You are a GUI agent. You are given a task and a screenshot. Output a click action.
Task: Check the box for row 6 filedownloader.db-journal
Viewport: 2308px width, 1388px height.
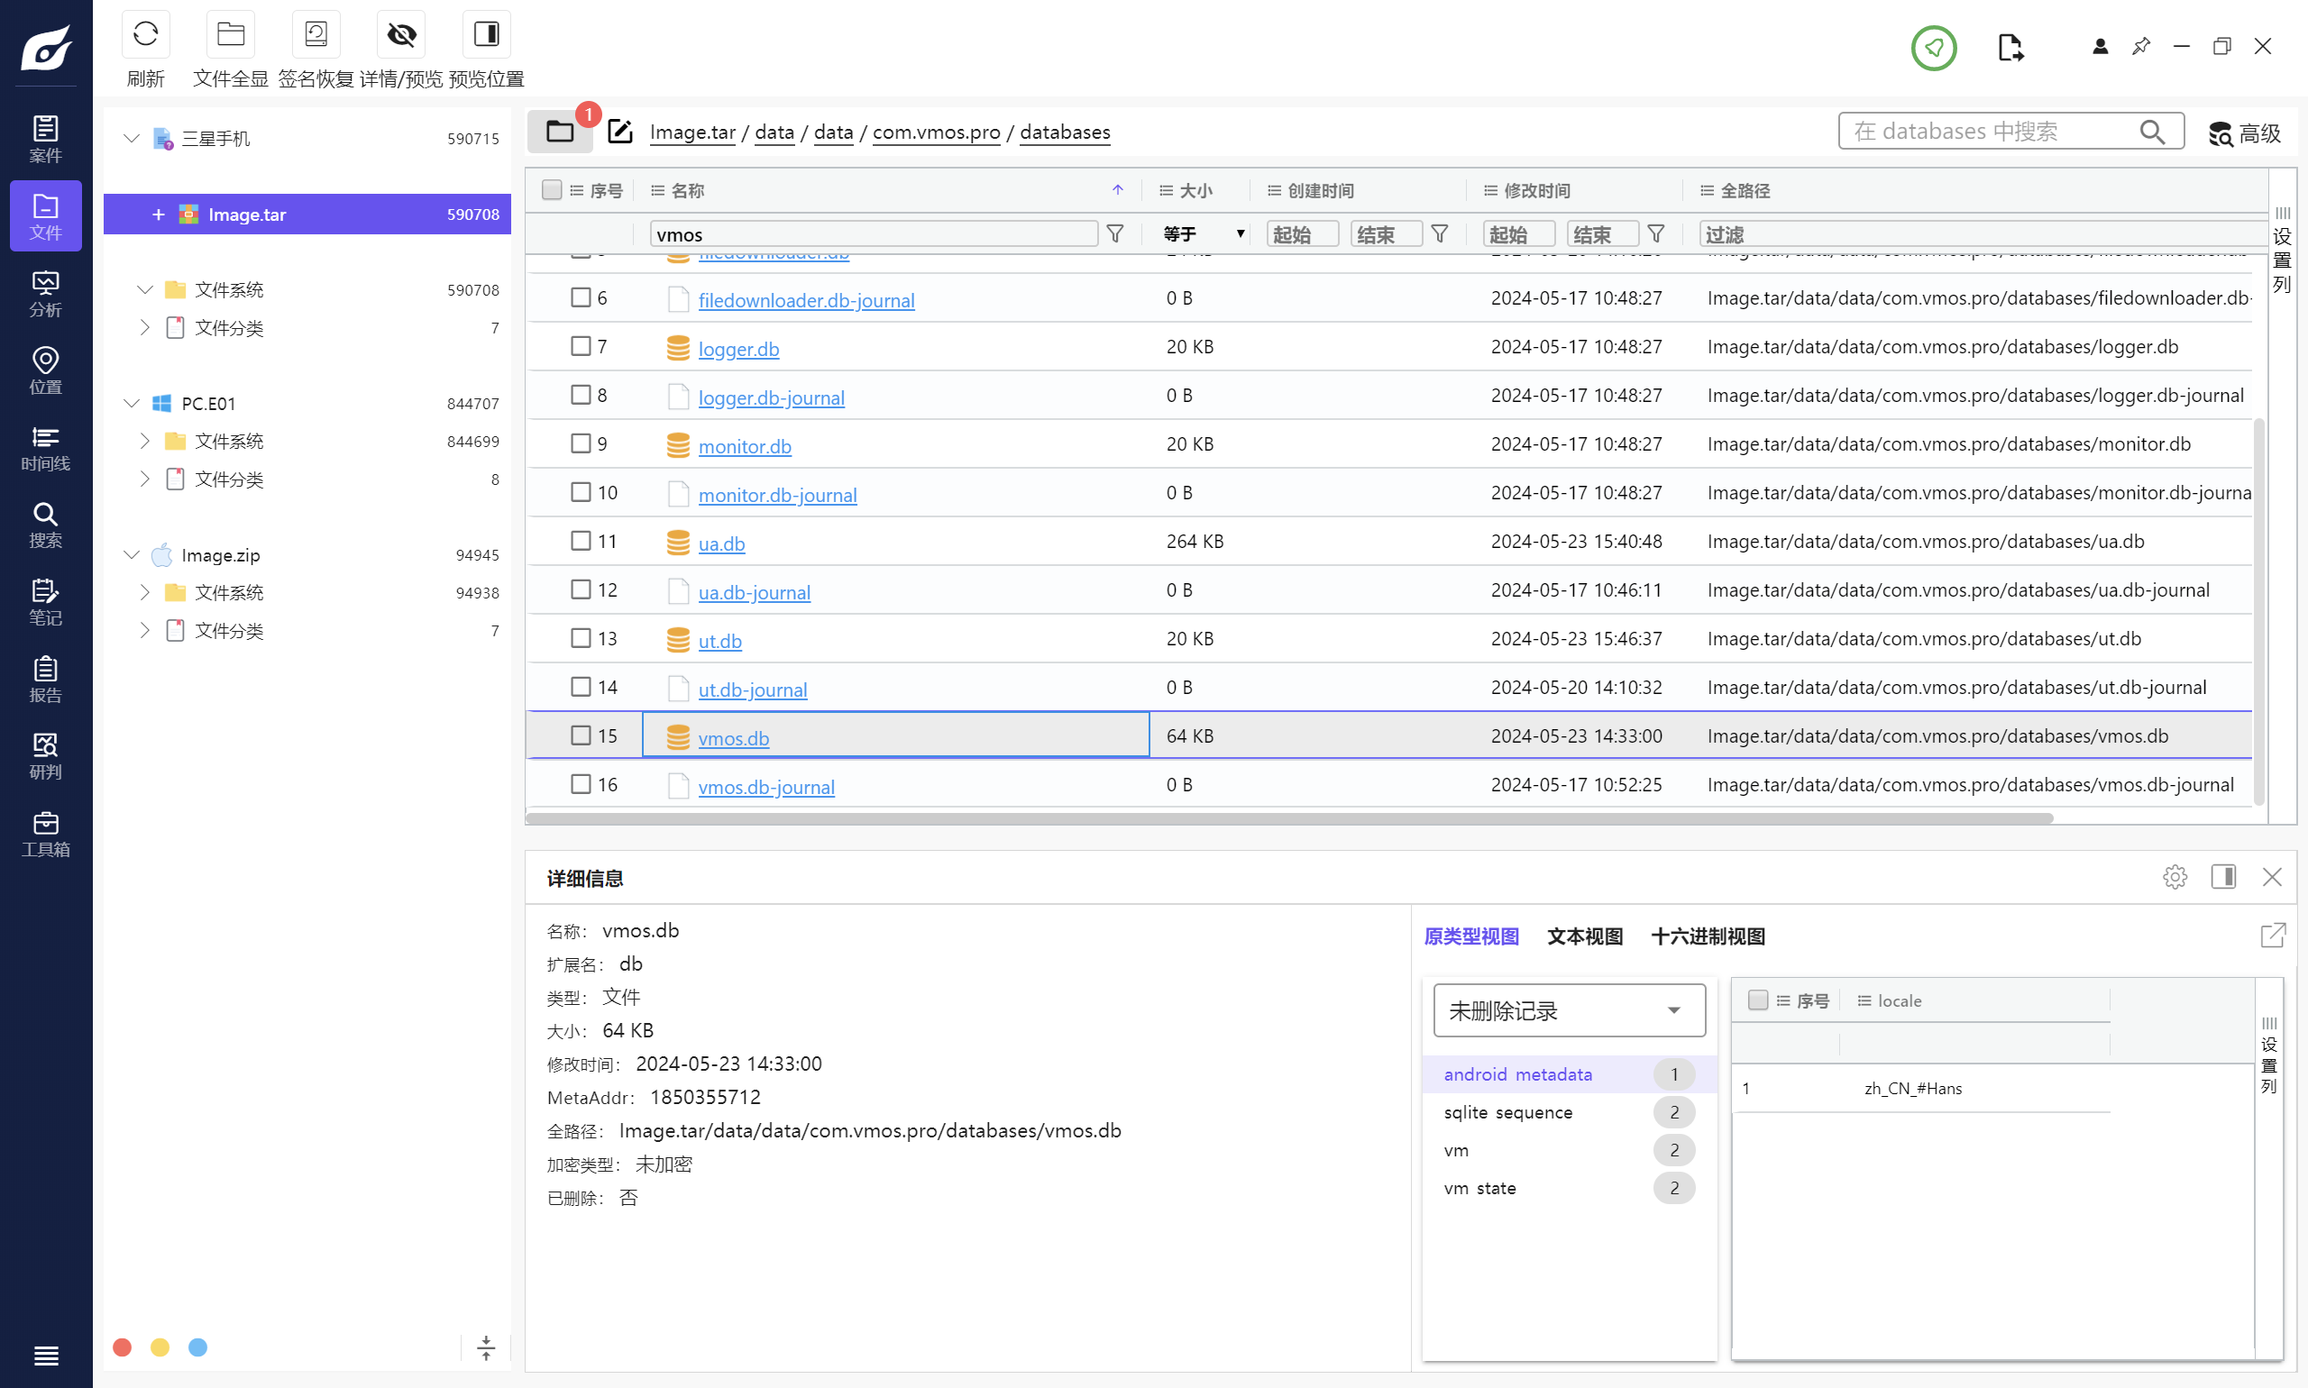581,297
